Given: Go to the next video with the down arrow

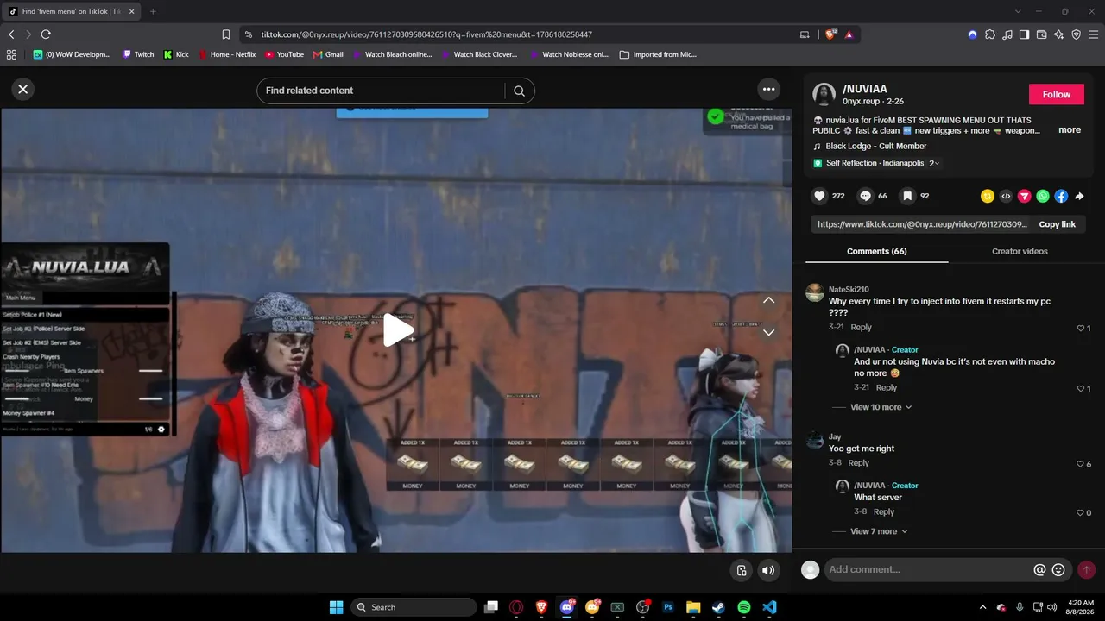Looking at the screenshot, I should [768, 332].
